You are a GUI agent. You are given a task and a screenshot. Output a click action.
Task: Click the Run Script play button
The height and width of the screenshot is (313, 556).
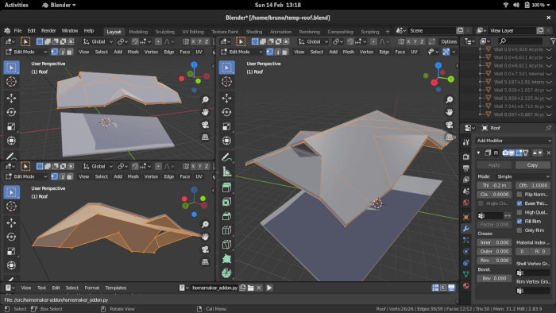pyautogui.click(x=269, y=288)
